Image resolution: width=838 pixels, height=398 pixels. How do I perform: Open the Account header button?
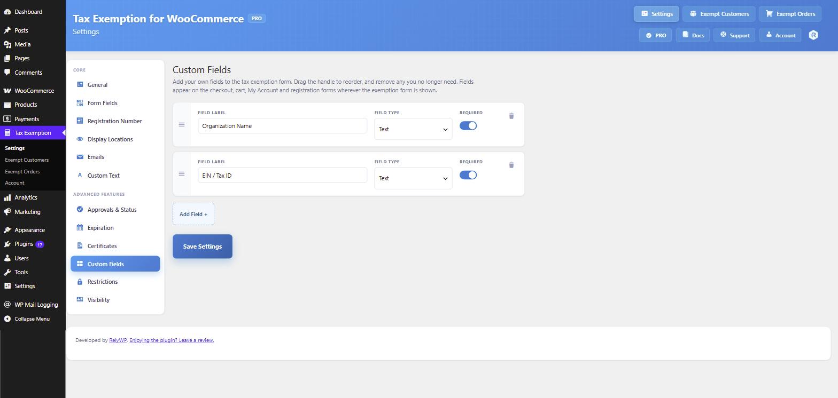coord(780,35)
